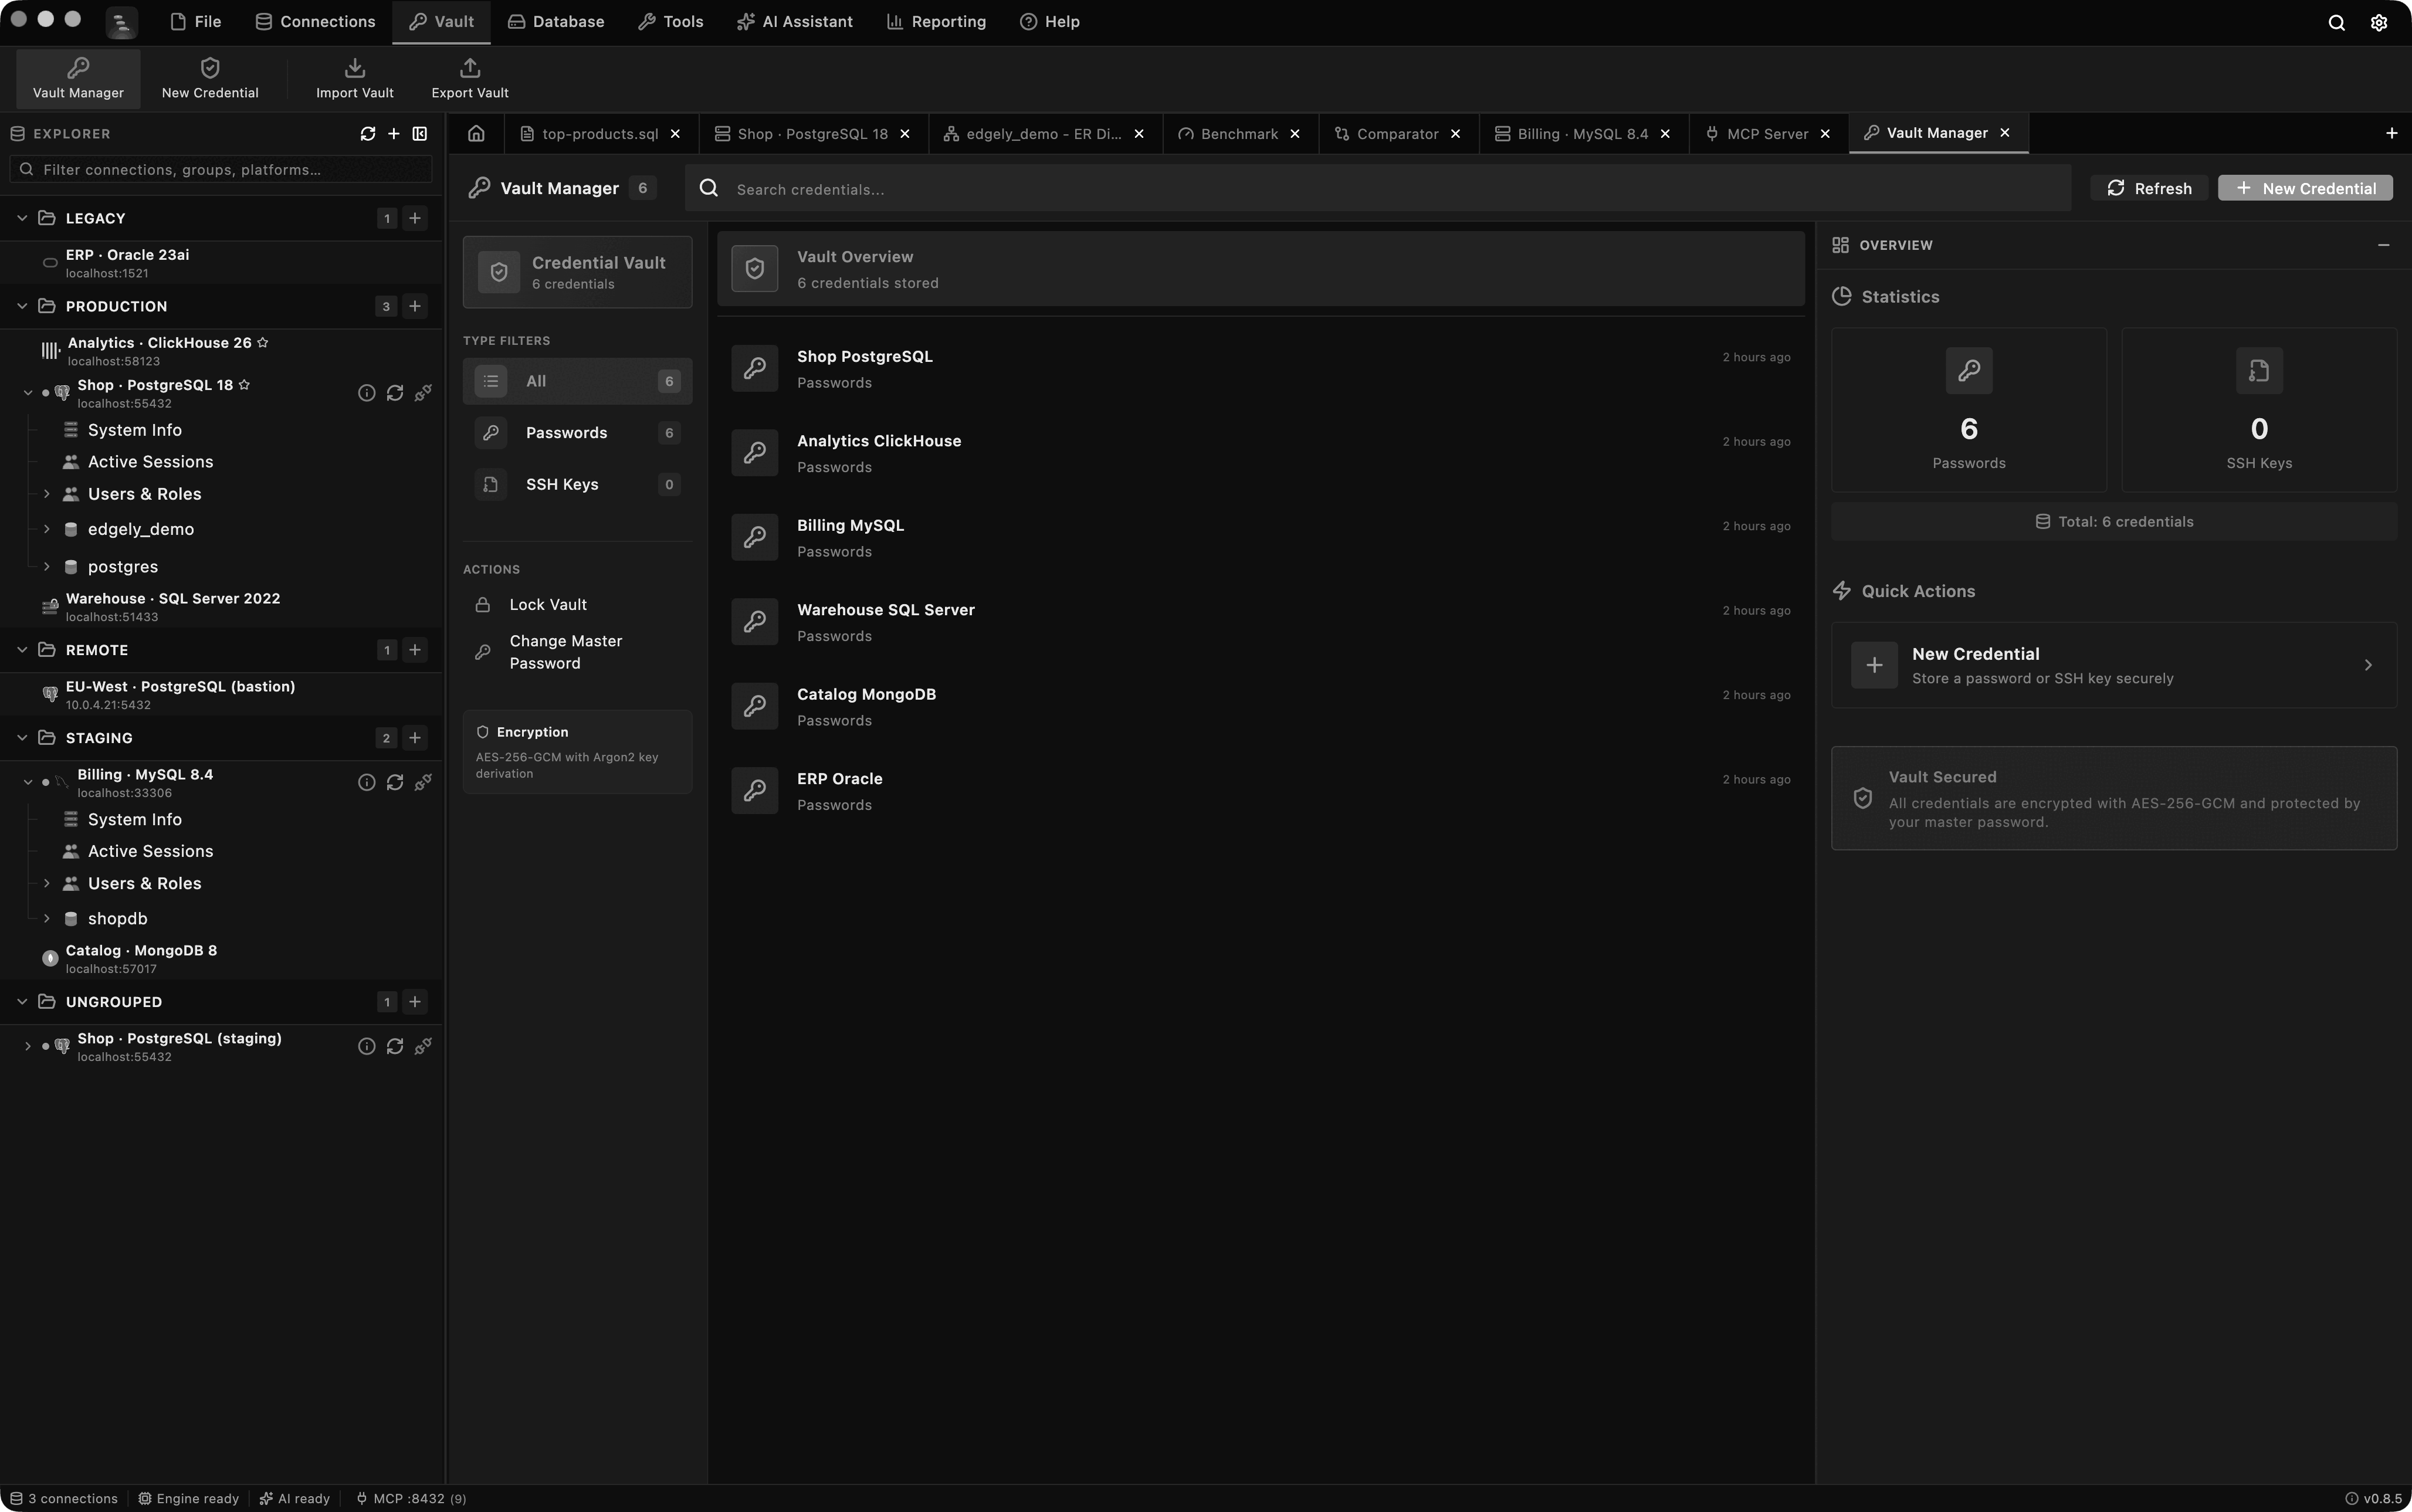Refresh the Explorer panel connections
This screenshot has width=2412, height=1512.
point(368,133)
